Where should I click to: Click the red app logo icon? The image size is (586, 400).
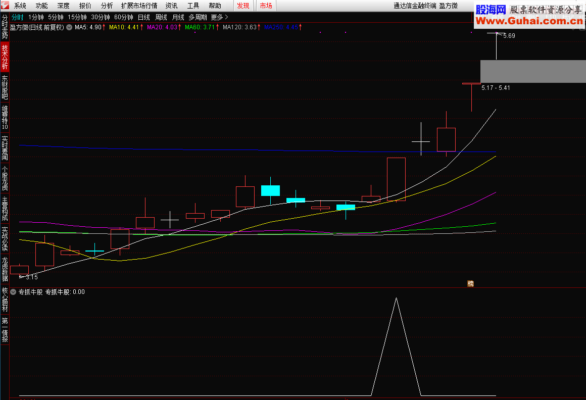pyautogui.click(x=5, y=5)
